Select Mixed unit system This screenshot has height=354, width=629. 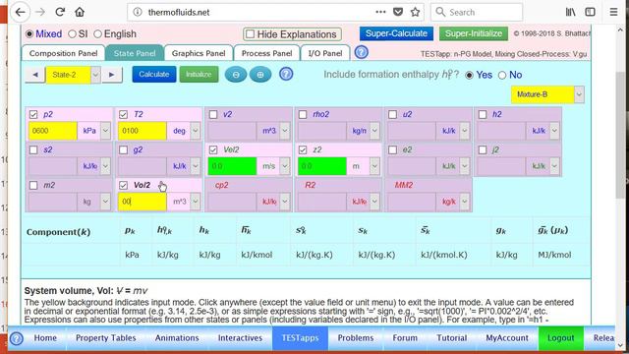click(29, 34)
